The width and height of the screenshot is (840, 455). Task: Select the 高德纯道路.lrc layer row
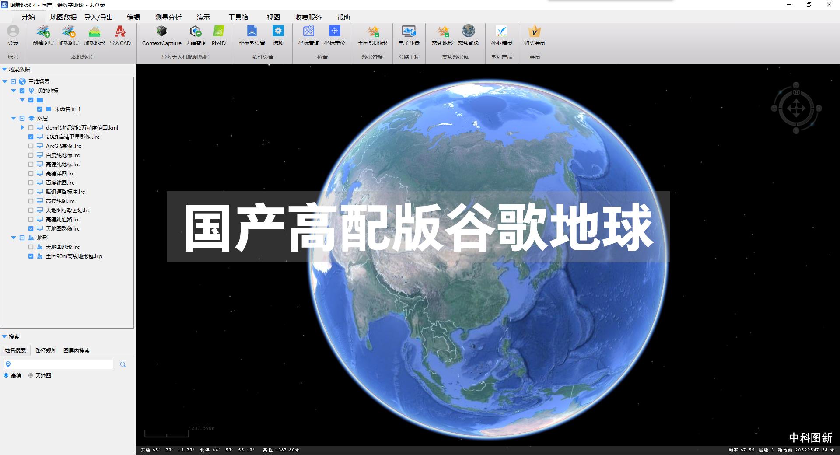pos(63,219)
